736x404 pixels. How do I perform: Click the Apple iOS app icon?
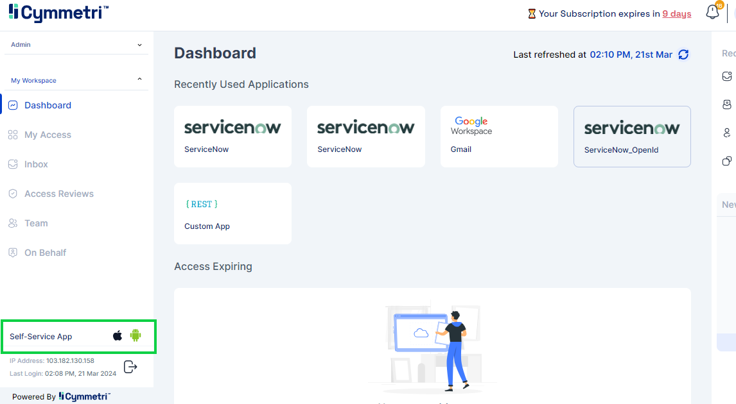point(118,335)
